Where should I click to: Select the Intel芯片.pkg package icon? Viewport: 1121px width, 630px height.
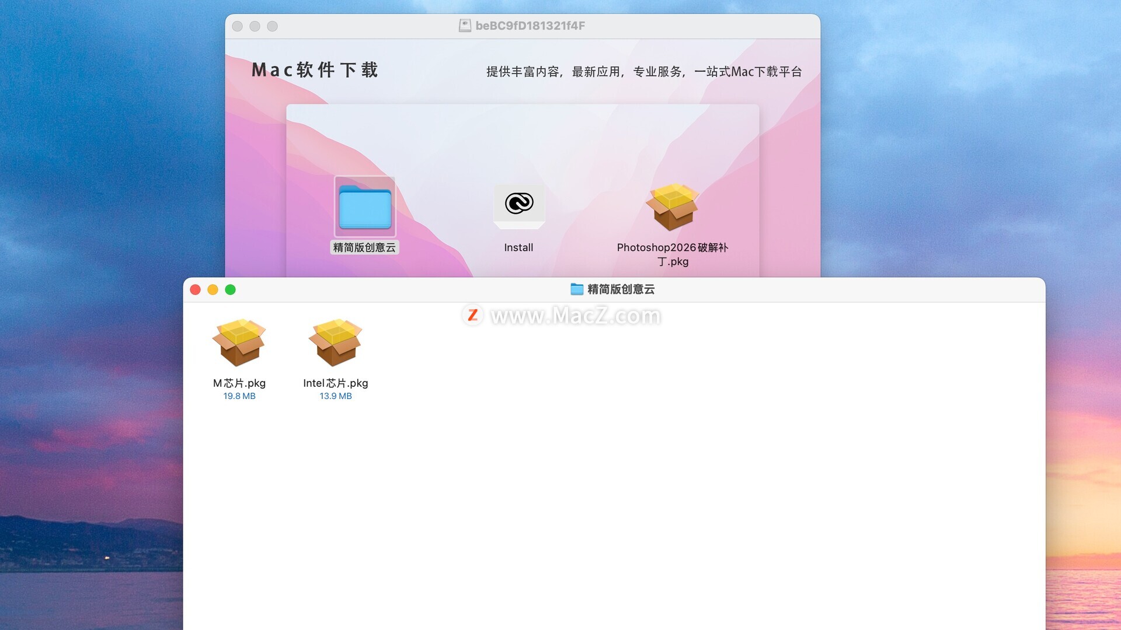point(335,342)
